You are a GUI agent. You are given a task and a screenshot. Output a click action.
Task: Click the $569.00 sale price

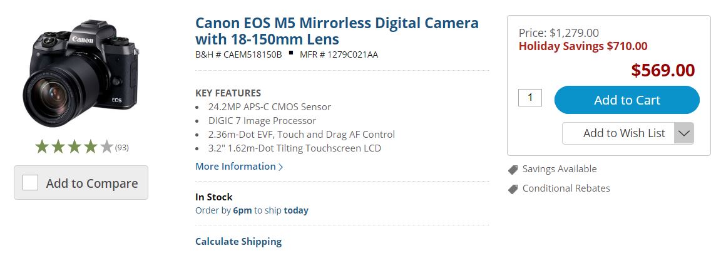click(x=663, y=70)
